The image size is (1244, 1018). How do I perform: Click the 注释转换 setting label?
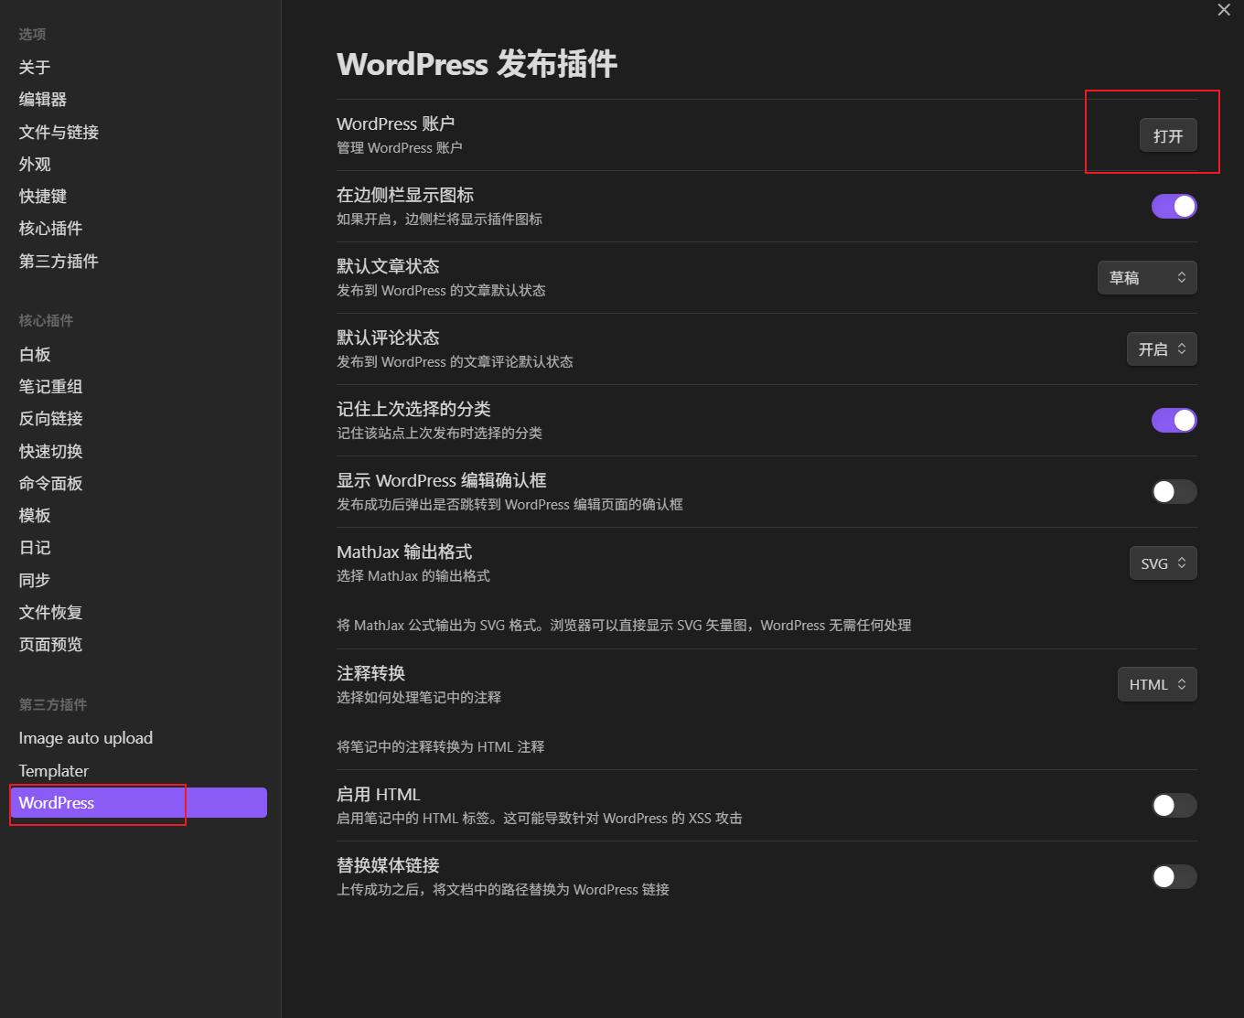click(x=370, y=673)
